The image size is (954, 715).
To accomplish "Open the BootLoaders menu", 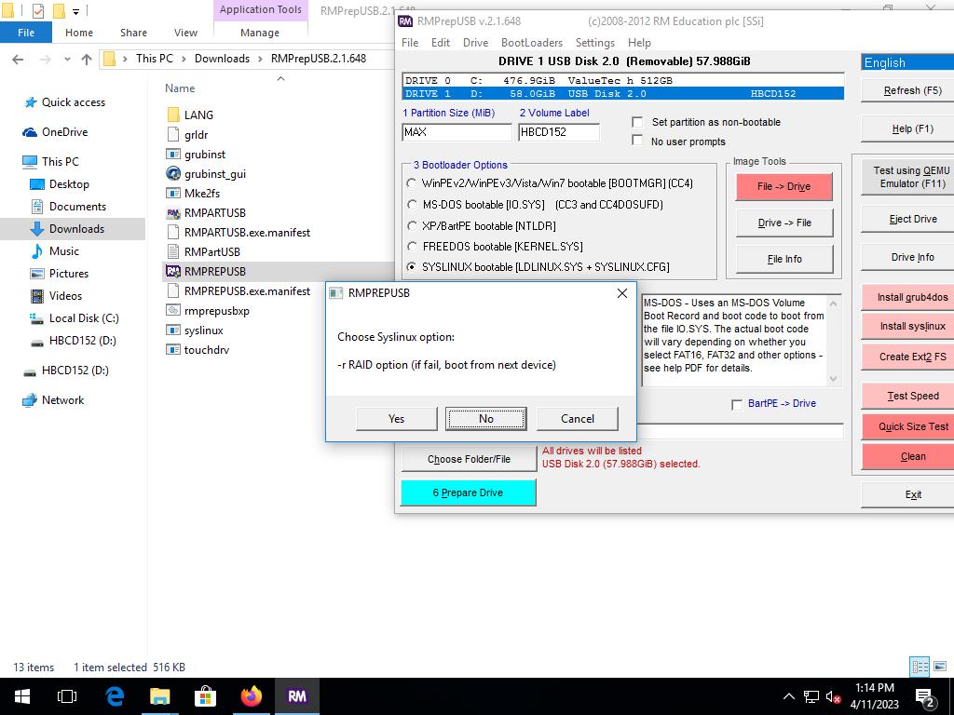I will pyautogui.click(x=531, y=43).
